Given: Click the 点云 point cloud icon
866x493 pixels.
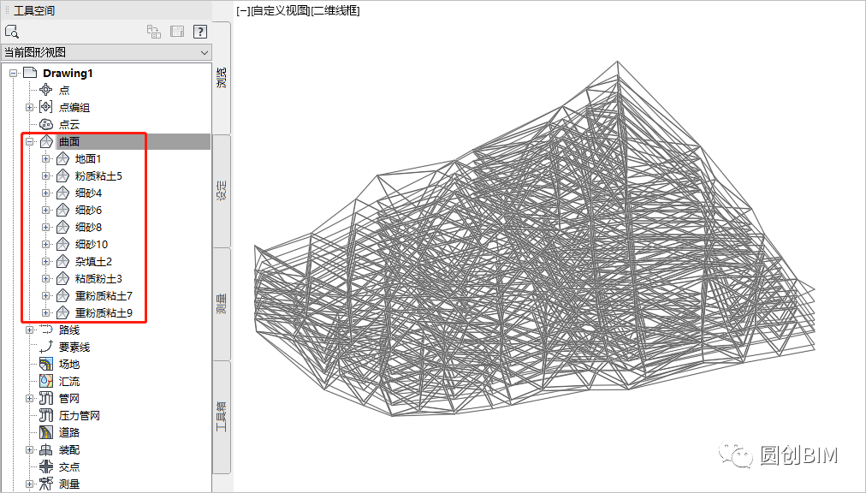Looking at the screenshot, I should (x=46, y=124).
